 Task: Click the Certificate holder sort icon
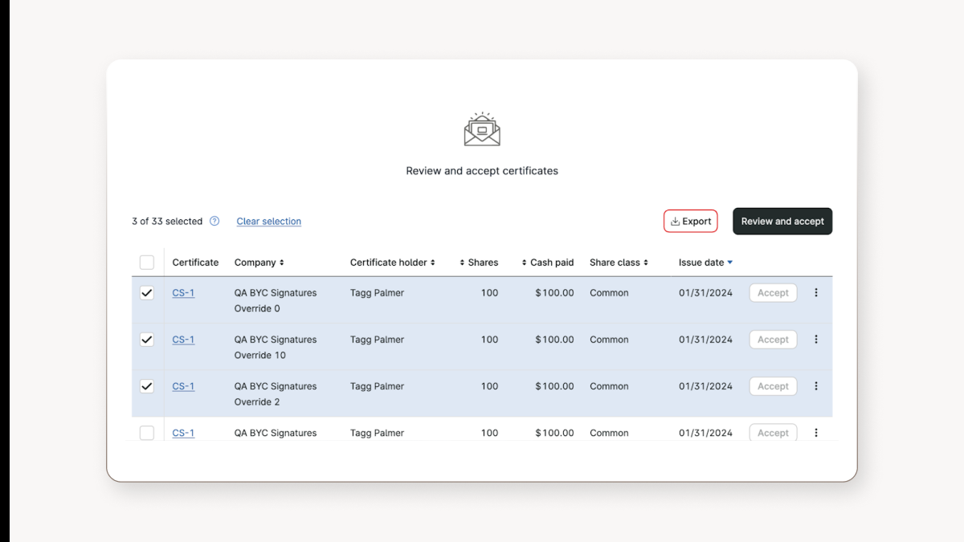point(434,262)
